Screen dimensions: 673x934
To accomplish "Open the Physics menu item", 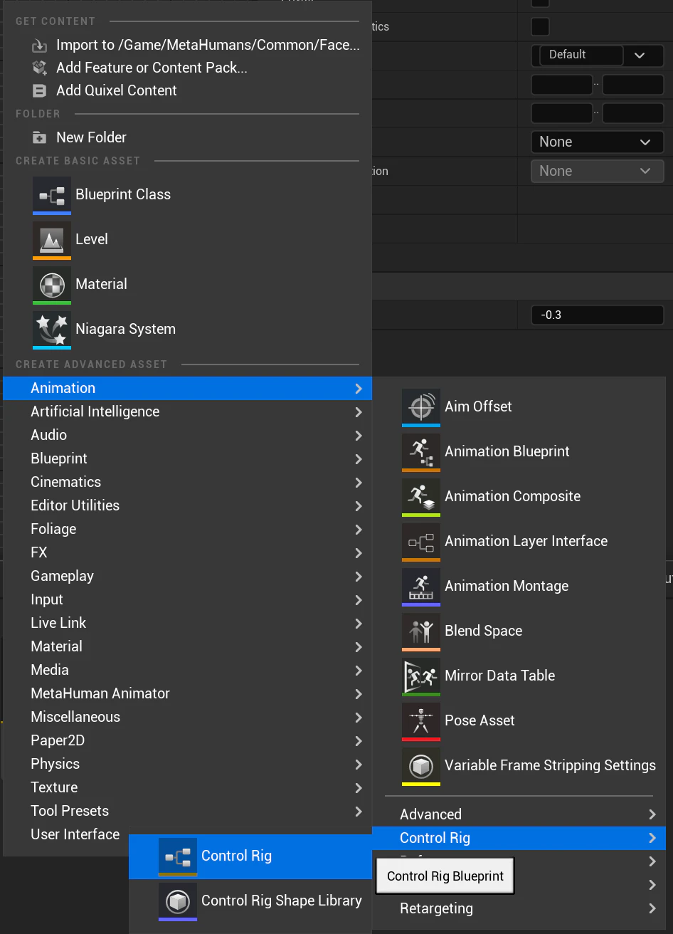I will 188,765.
